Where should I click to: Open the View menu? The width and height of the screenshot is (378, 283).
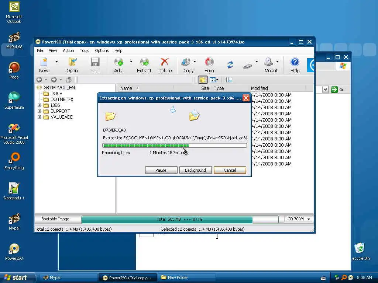click(x=53, y=50)
